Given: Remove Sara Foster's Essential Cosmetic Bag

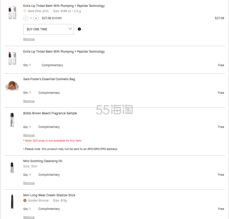Looking at the screenshot, I should pos(29,101).
